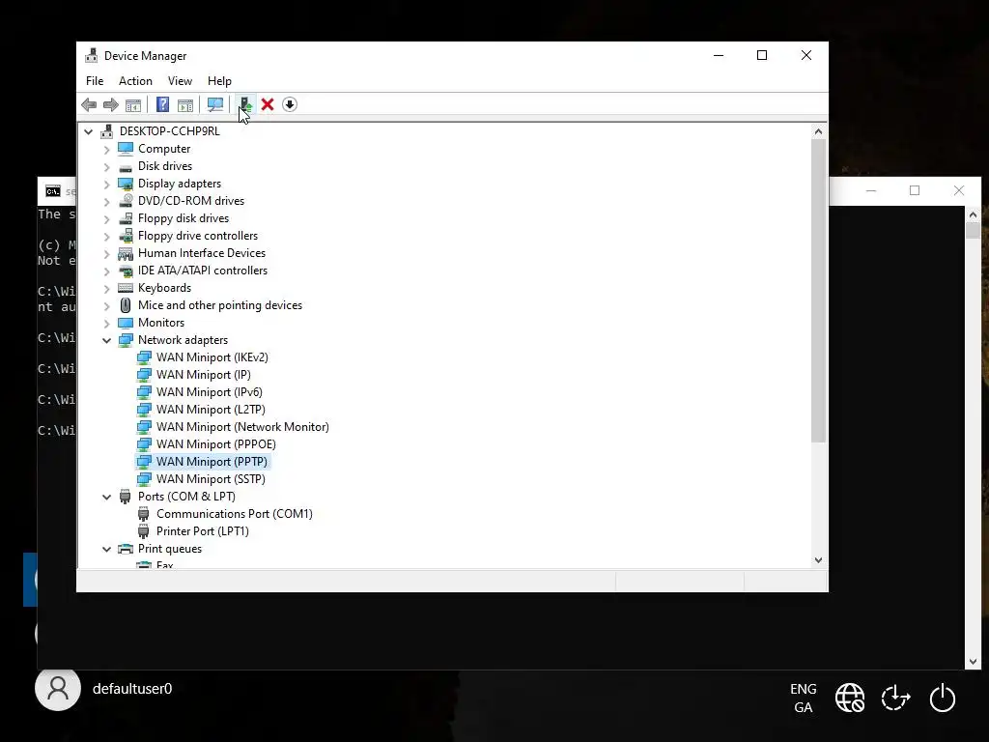Image resolution: width=989 pixels, height=742 pixels.
Task: Click the defaultuser0 avatar
Action: pyautogui.click(x=58, y=688)
